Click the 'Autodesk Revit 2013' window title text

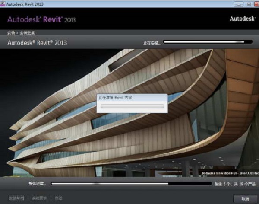(25, 4)
